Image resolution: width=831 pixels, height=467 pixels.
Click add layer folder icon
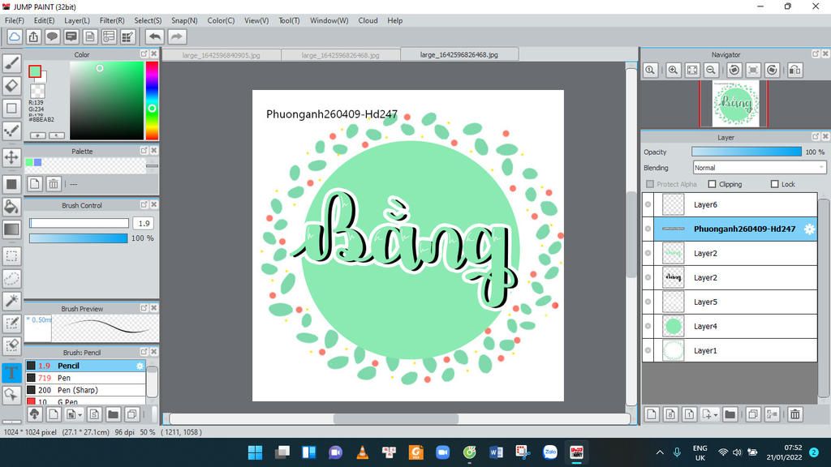(730, 414)
